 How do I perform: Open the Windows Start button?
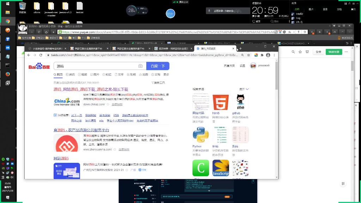point(8,4)
